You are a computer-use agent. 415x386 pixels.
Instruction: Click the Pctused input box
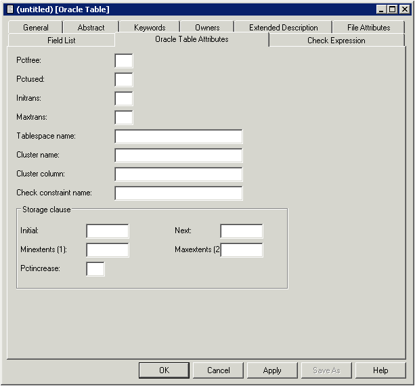coord(124,80)
